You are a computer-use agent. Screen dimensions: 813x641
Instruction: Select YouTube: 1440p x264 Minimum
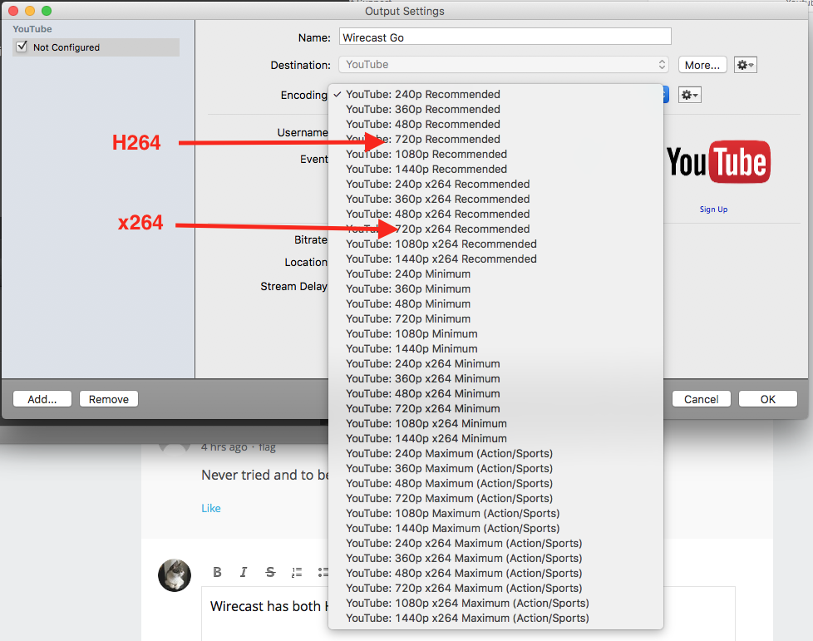[x=495, y=439]
